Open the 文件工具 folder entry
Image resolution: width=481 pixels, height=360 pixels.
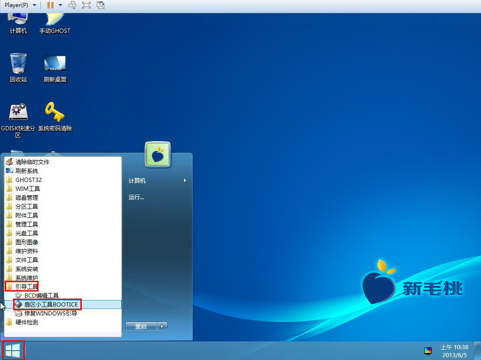pos(63,260)
